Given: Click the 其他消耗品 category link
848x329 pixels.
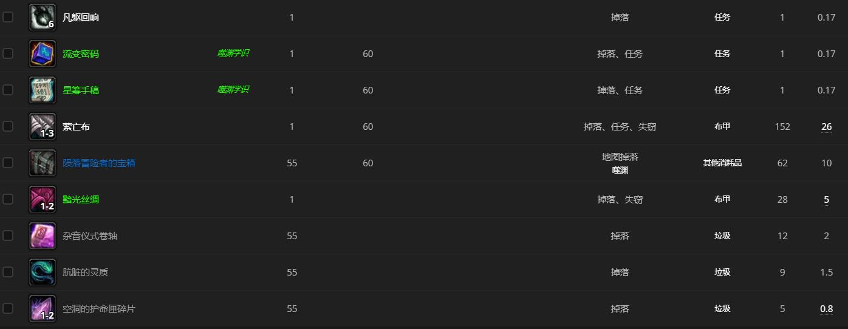Looking at the screenshot, I should click(x=722, y=163).
